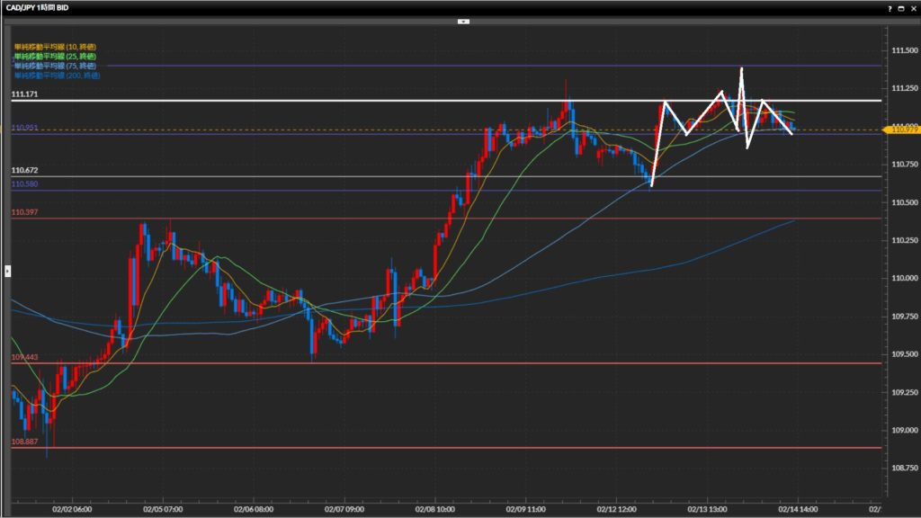
Task: Click the 111.500 price axis label
Action: 903,50
